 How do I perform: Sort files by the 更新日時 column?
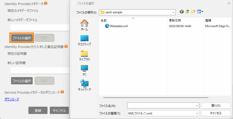point(175,20)
